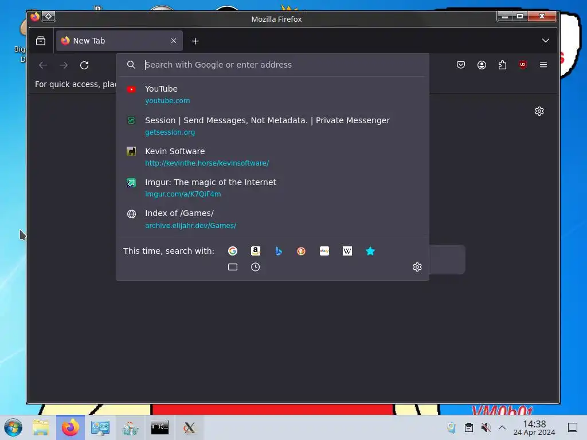Search in History clock icon
The width and height of the screenshot is (587, 440).
[255, 267]
